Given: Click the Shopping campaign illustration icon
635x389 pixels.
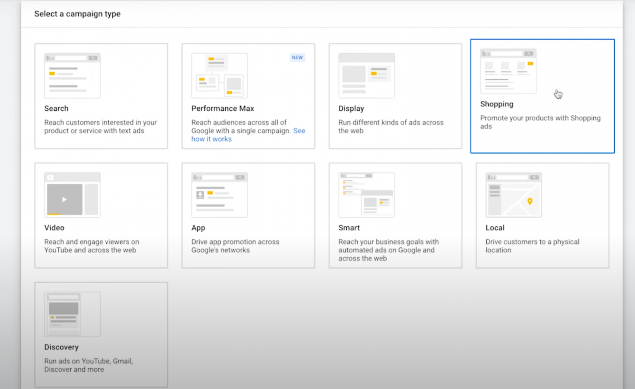Looking at the screenshot, I should coord(508,71).
